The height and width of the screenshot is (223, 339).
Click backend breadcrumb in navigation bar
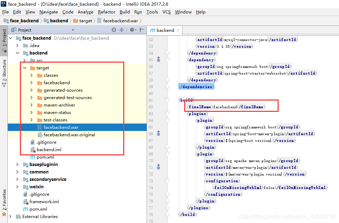point(56,21)
